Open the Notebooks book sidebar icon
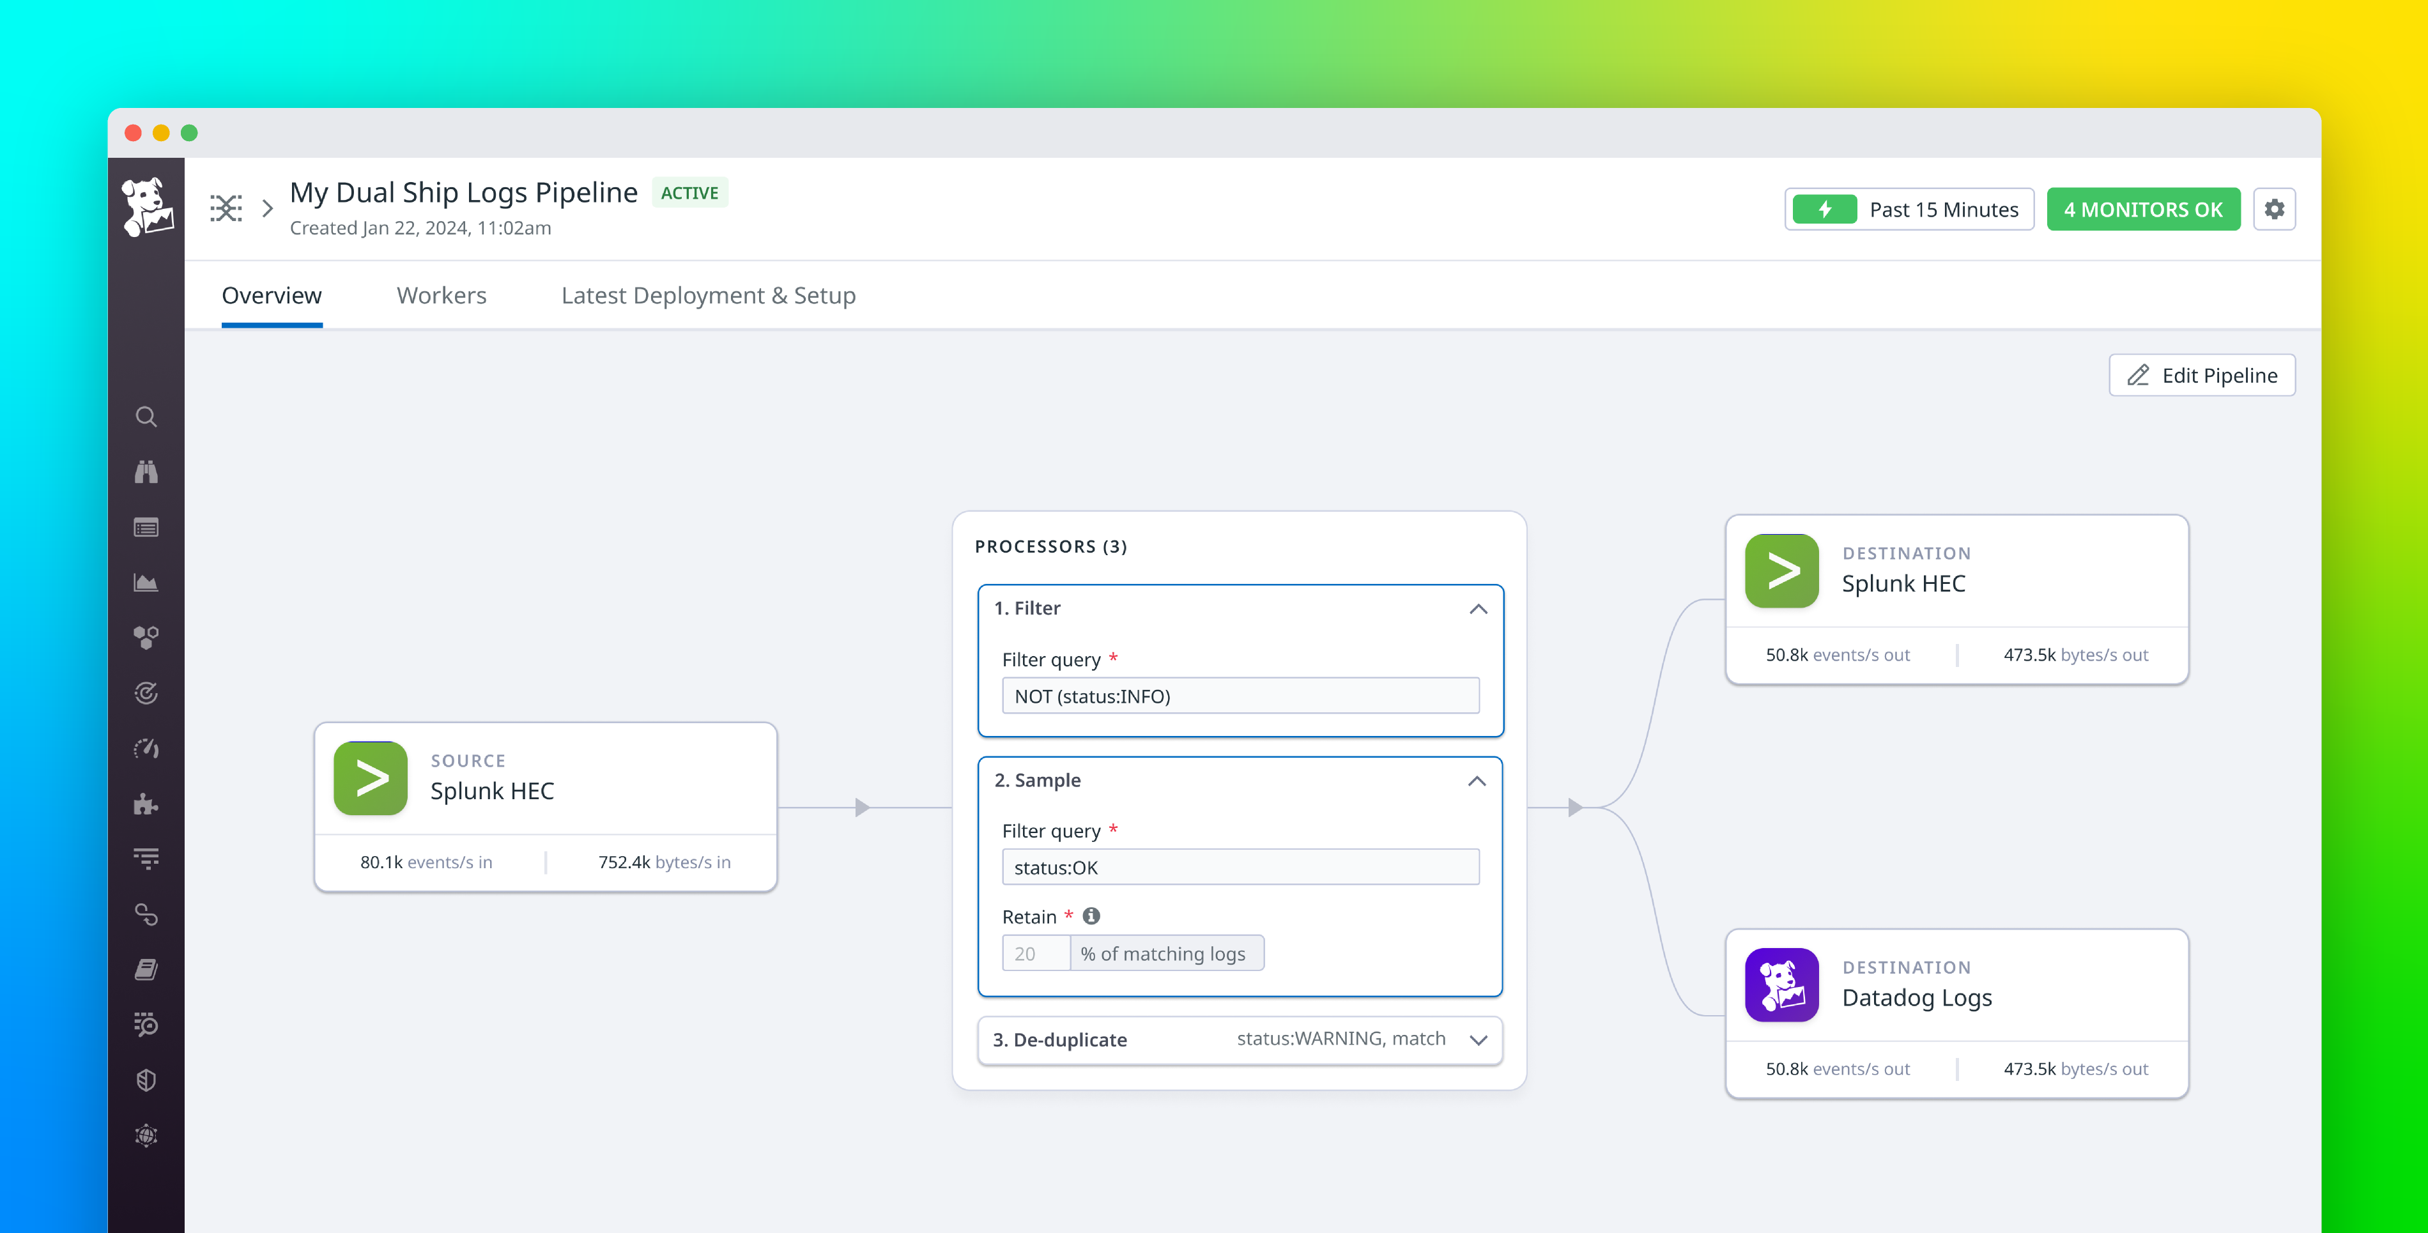The height and width of the screenshot is (1233, 2428). pos(147,969)
